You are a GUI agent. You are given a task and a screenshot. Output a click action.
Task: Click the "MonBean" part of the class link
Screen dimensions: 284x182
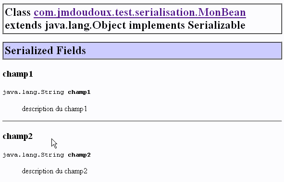point(222,12)
